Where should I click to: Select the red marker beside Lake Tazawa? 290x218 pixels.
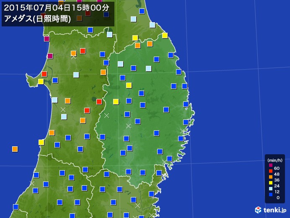coord(99,101)
